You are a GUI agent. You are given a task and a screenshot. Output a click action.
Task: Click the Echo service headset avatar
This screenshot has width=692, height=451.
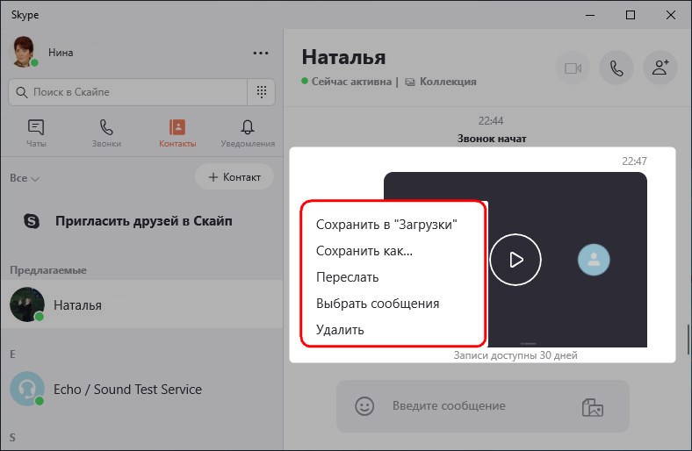point(27,389)
